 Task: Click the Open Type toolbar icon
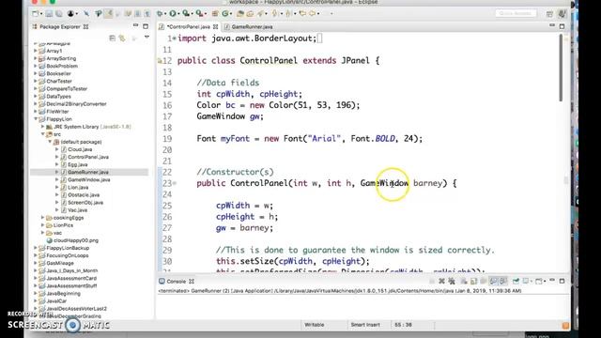tap(240, 14)
